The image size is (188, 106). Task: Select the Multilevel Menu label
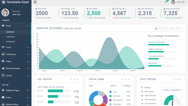[12, 104]
